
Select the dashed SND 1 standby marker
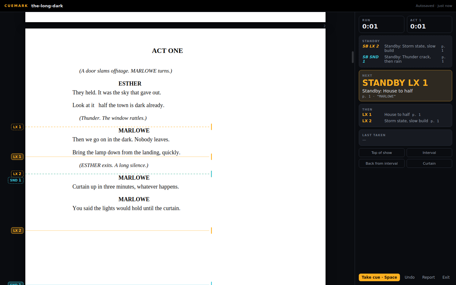pyautogui.click(x=16, y=180)
